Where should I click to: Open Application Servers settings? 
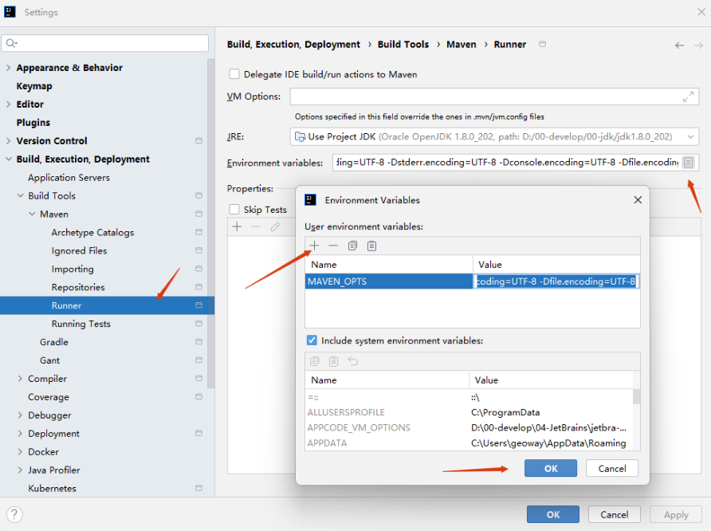[x=69, y=177]
